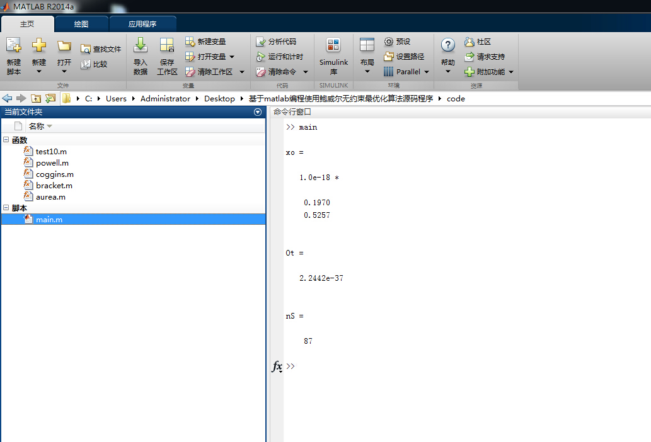Expand the Clear Commands (清除命令) dropdown arrow
The width and height of the screenshot is (651, 442).
click(306, 72)
